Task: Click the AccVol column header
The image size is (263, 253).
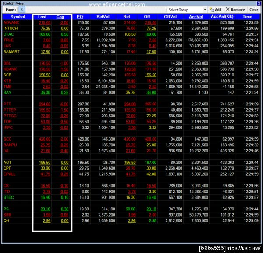Action: coord(196,17)
